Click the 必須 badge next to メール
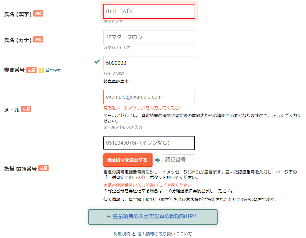 26,109
